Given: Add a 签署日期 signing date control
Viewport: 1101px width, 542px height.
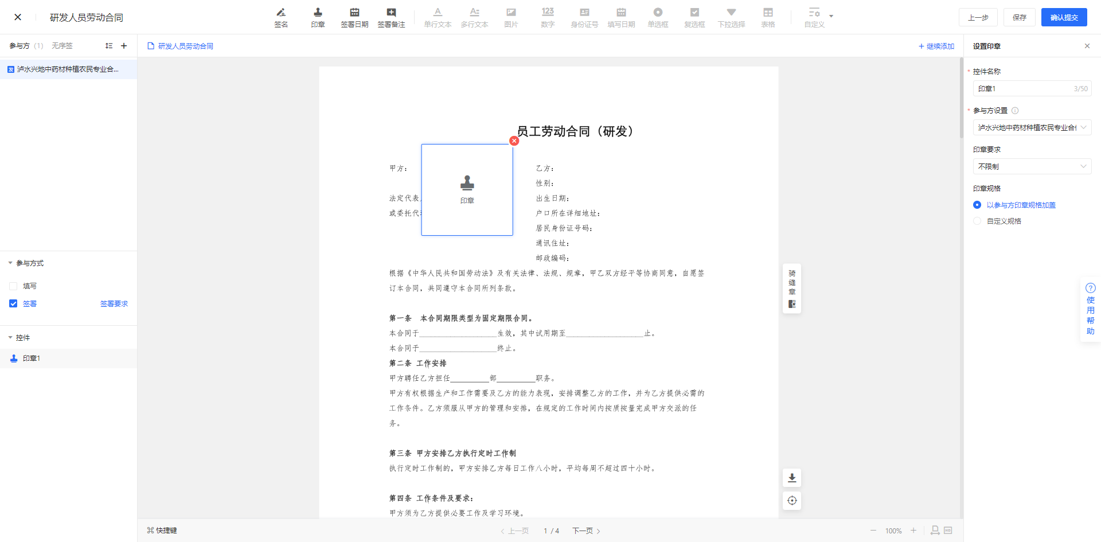Looking at the screenshot, I should [354, 18].
